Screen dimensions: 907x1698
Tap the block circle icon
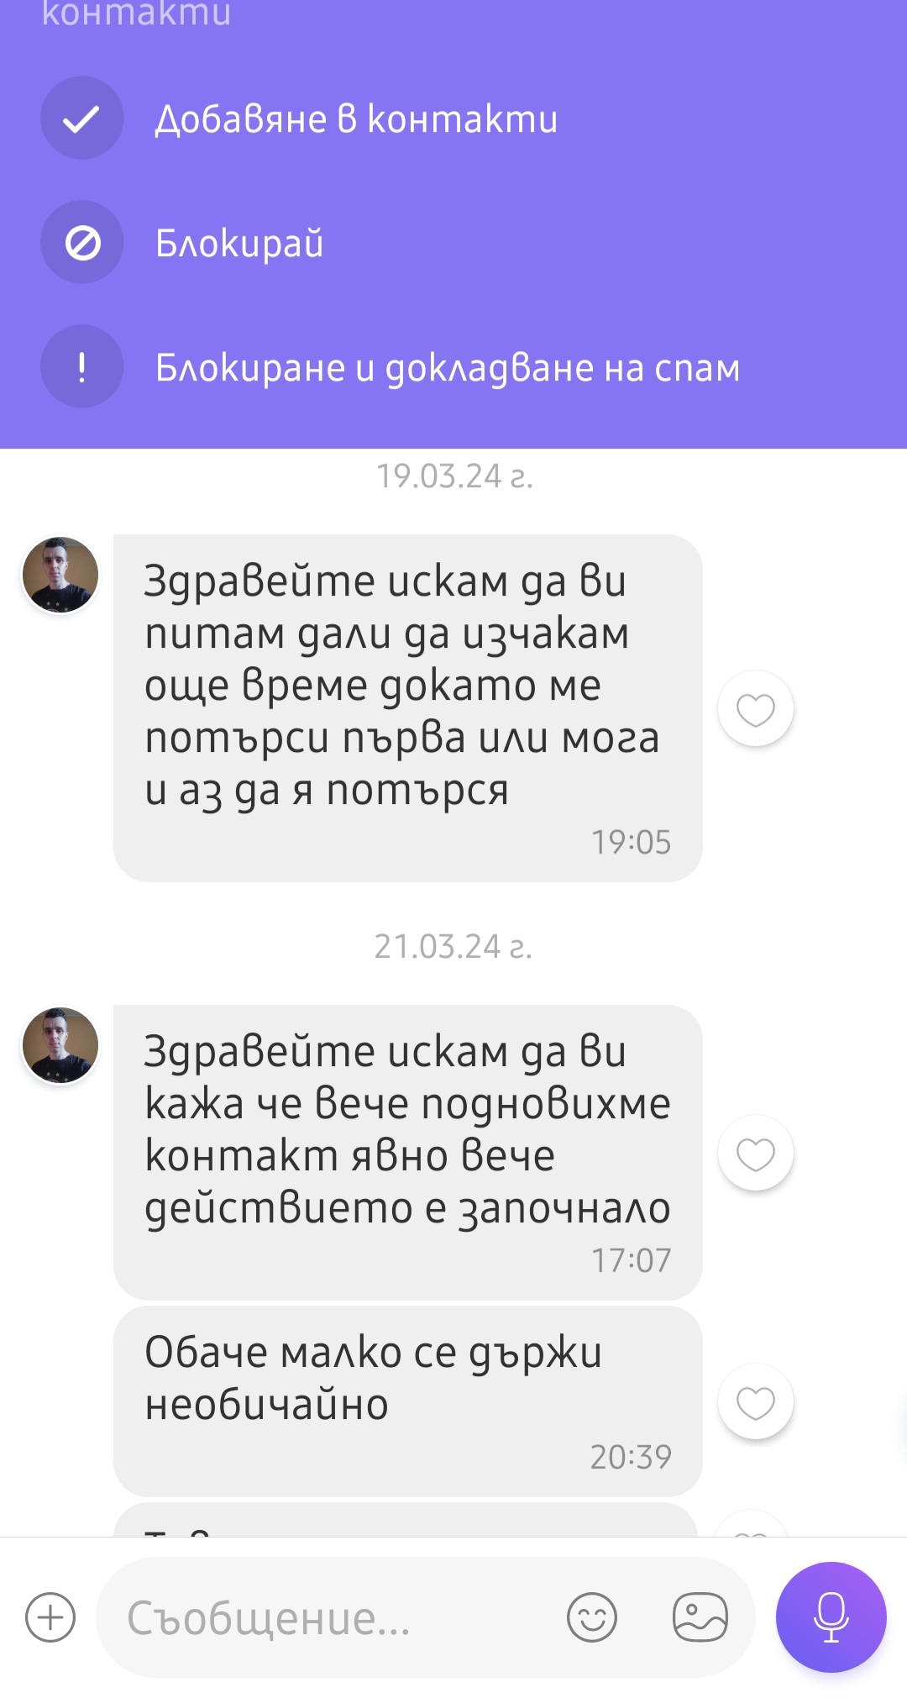tap(82, 243)
